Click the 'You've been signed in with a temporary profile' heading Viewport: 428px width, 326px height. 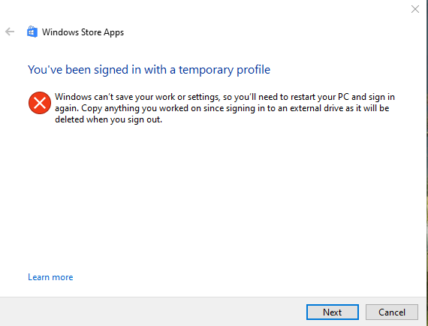[149, 70]
